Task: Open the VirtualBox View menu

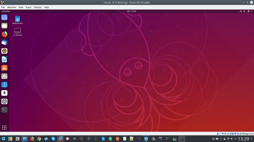Action: 21,7
